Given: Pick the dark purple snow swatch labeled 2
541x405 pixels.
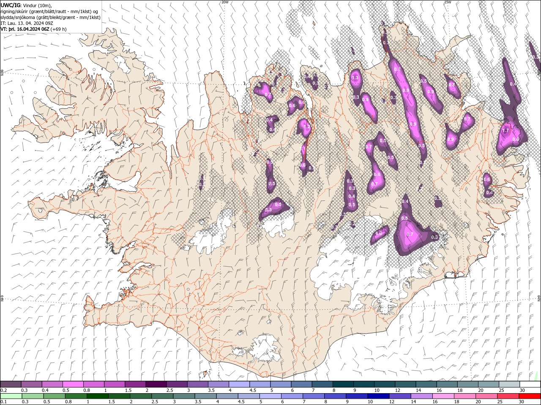Looking at the screenshot, I should (x=156, y=384).
